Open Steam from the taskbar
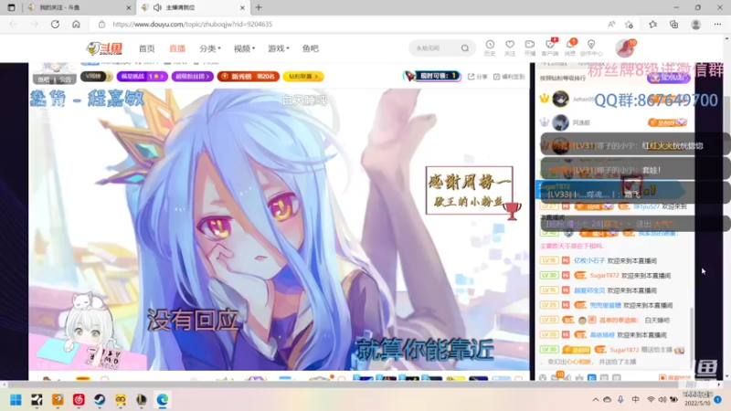 [100, 399]
